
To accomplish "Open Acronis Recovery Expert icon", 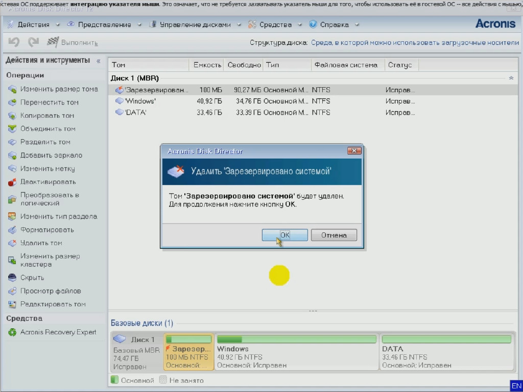I will point(12,332).
